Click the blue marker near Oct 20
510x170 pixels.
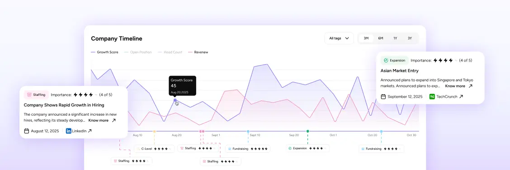pyautogui.click(x=381, y=131)
